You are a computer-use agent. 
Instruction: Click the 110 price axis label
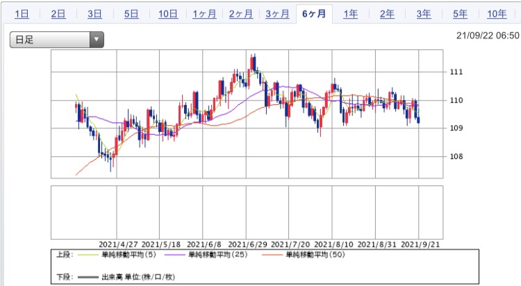pos(456,101)
